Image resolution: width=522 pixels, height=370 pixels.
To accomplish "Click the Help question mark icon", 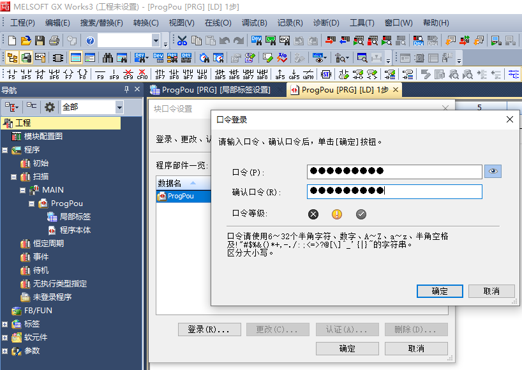I will pyautogui.click(x=90, y=41).
